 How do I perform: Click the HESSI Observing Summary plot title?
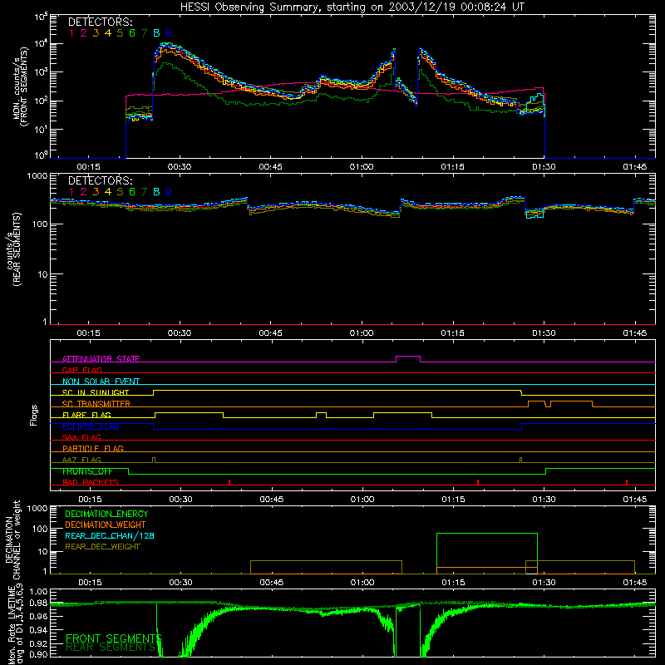(x=352, y=7)
